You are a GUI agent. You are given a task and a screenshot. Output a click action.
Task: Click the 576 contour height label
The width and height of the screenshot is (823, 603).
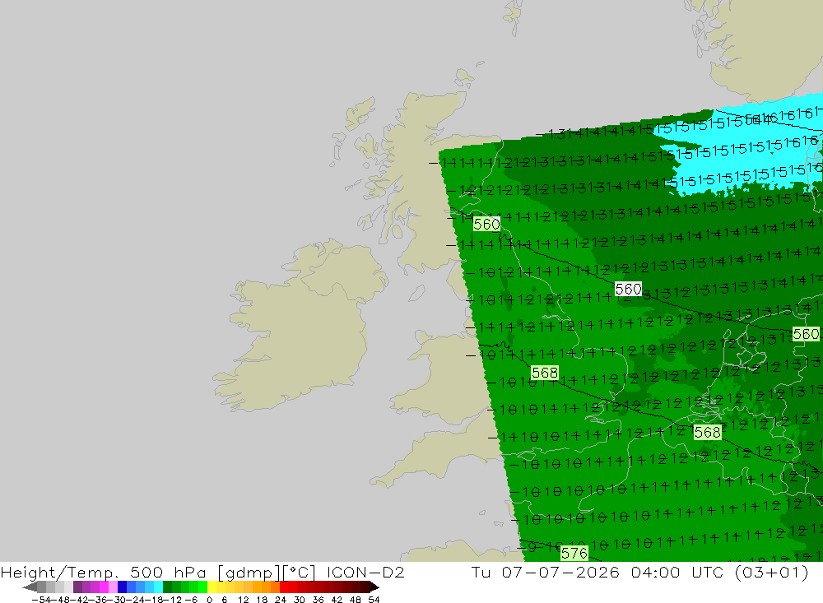[x=574, y=553]
